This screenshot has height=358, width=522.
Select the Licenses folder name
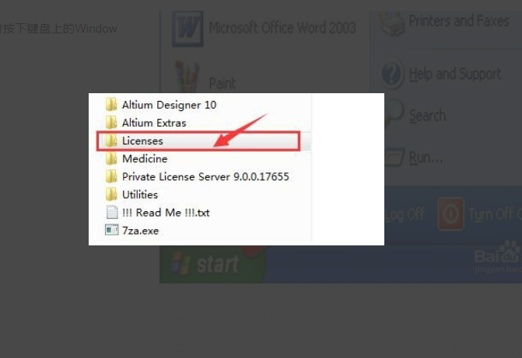click(142, 141)
